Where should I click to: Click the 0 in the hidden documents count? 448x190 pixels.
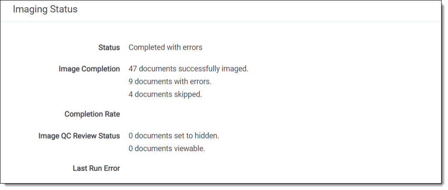coord(131,136)
